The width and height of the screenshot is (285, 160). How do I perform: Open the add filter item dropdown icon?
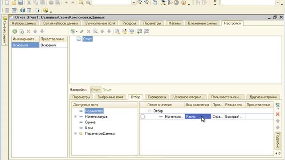277,106
